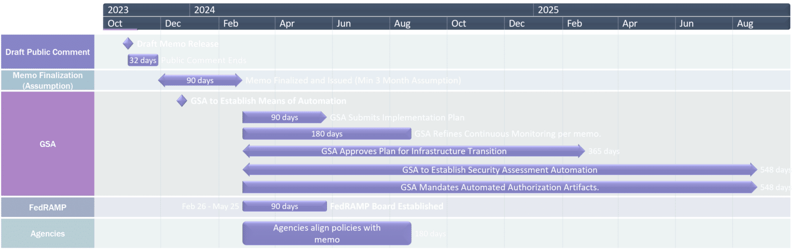Click the Agencies align policies with memo bar
Viewport: 797px width, 251px height.
(x=326, y=233)
